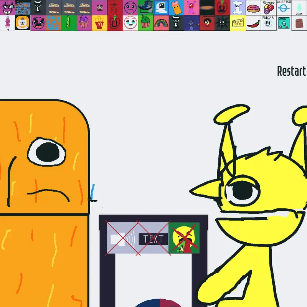The image size is (307, 307).
Task: Select the curly-haired person on red tile
Action: 207,23
